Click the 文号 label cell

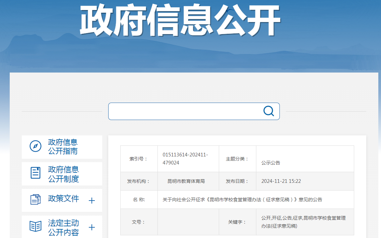tap(139, 222)
